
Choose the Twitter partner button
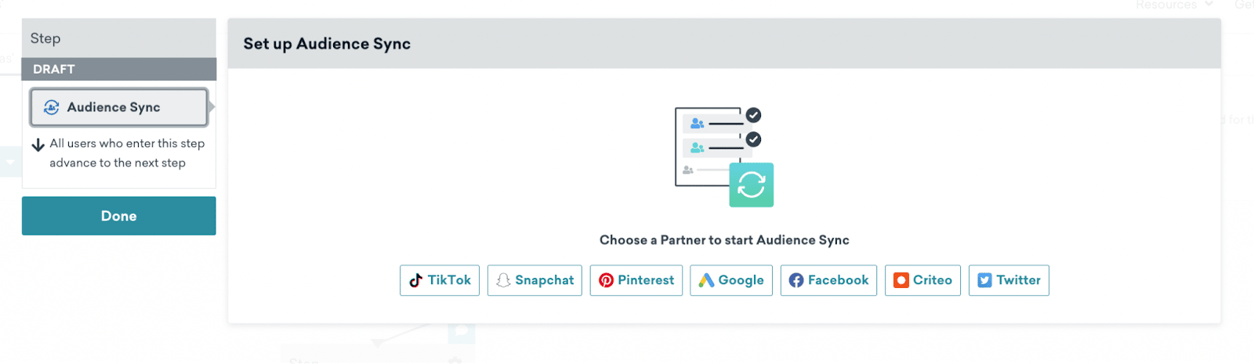pos(1009,280)
